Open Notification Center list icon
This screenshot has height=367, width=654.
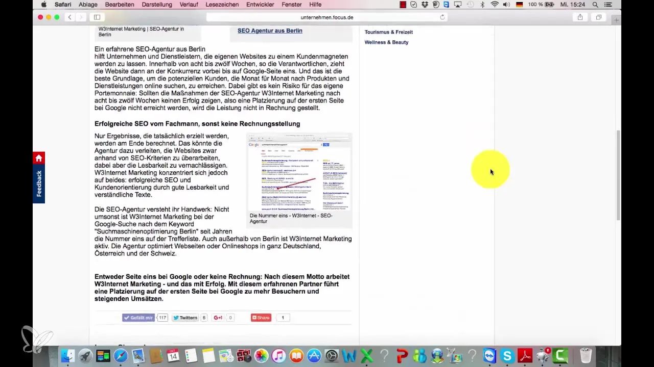(608, 5)
